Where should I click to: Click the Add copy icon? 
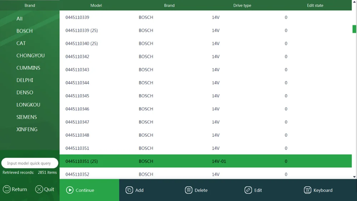(x=129, y=190)
